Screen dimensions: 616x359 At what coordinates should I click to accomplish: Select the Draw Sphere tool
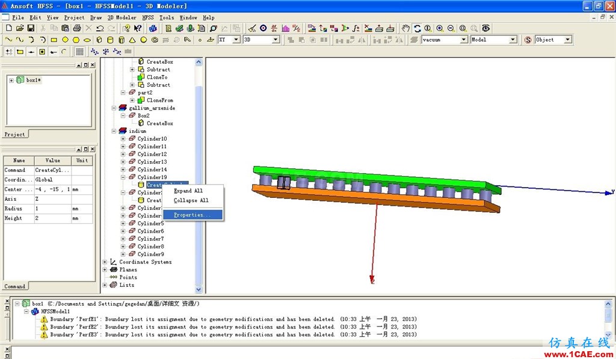coord(144,40)
